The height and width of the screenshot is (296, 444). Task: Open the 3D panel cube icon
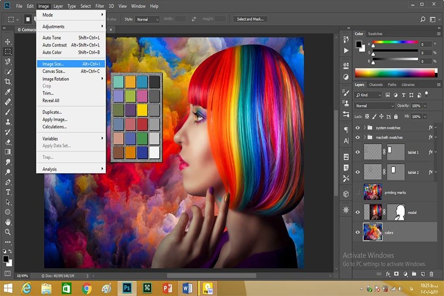pos(346,194)
